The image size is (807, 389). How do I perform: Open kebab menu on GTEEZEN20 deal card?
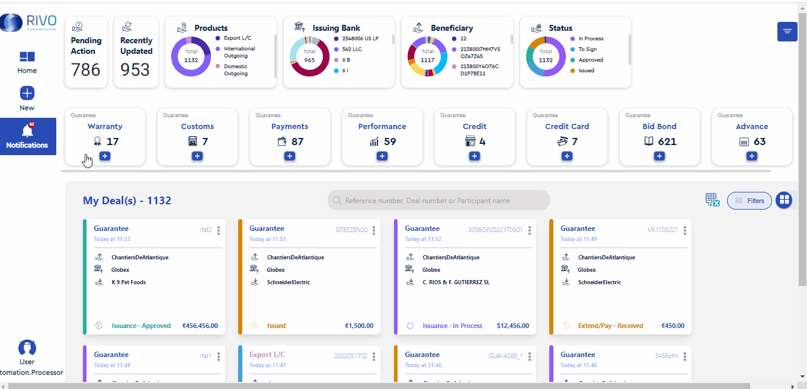(x=374, y=230)
